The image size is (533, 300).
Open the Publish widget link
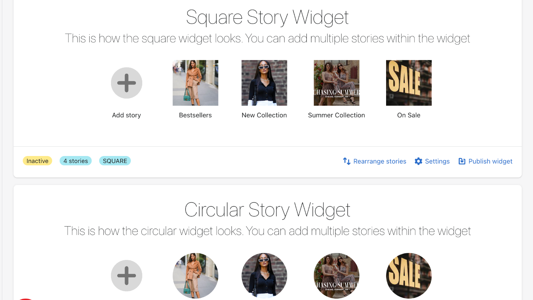[490, 161]
